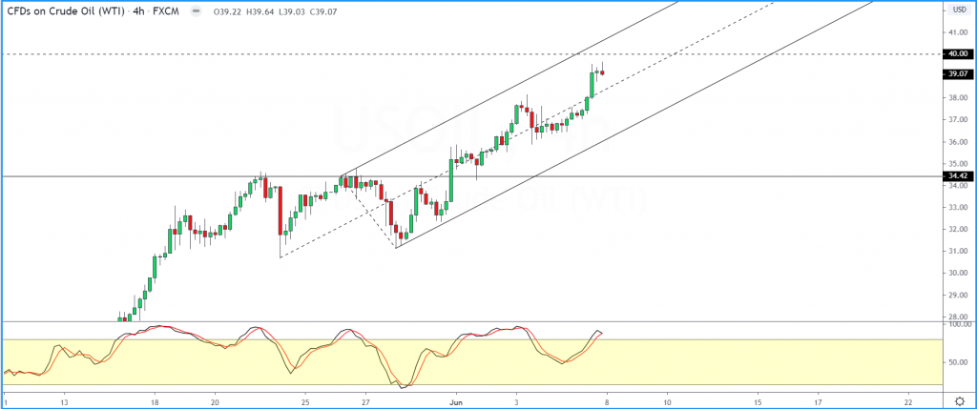
Task: Click the 36.00 price axis label
Action: 958,142
